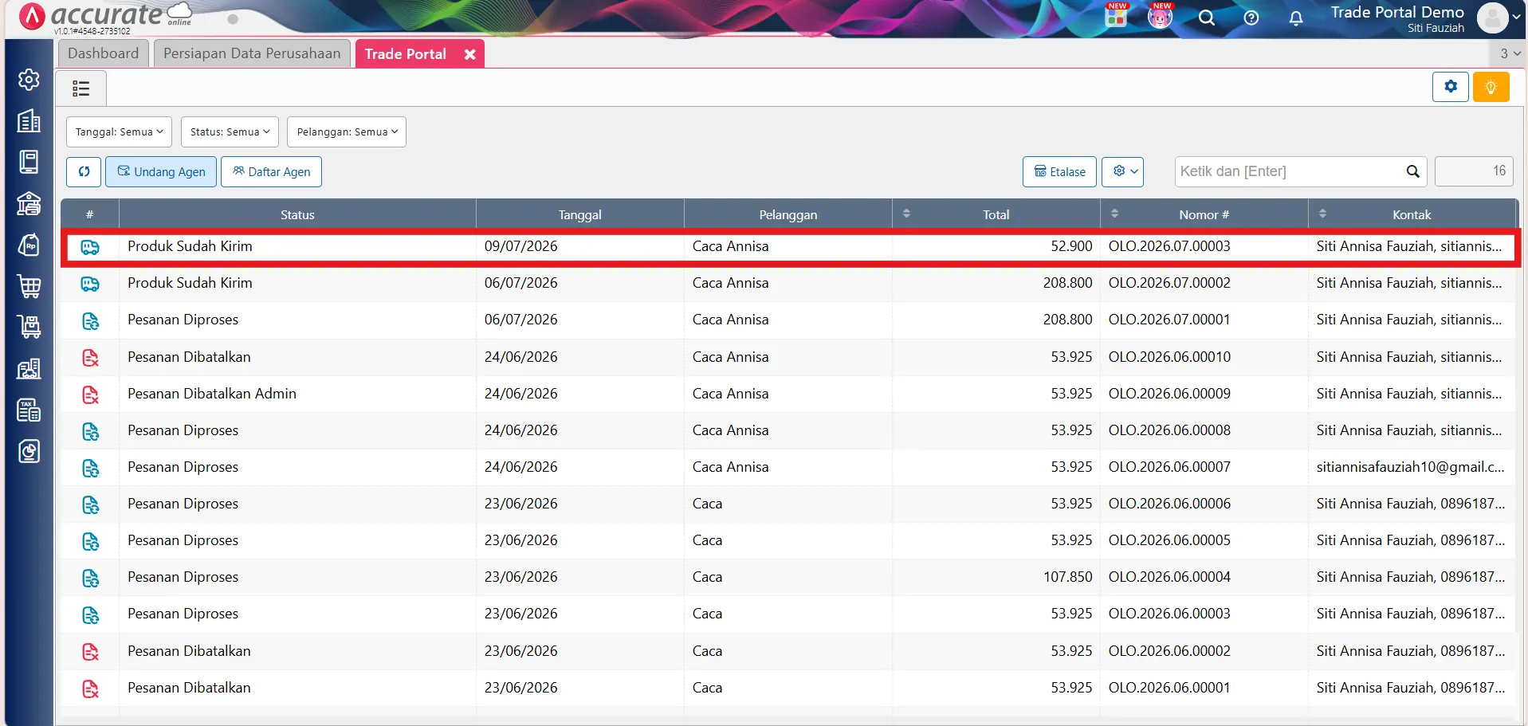The width and height of the screenshot is (1528, 726).
Task: Click the cancelled icon for order OLO.2026.06.00009
Action: (x=90, y=394)
